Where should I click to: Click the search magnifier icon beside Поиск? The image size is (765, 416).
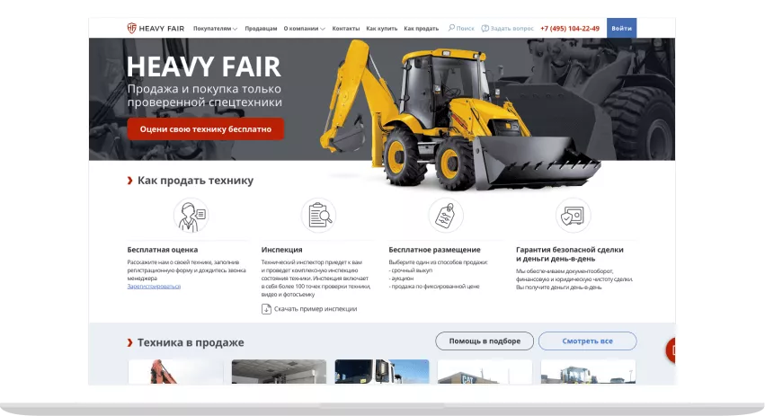pos(451,29)
